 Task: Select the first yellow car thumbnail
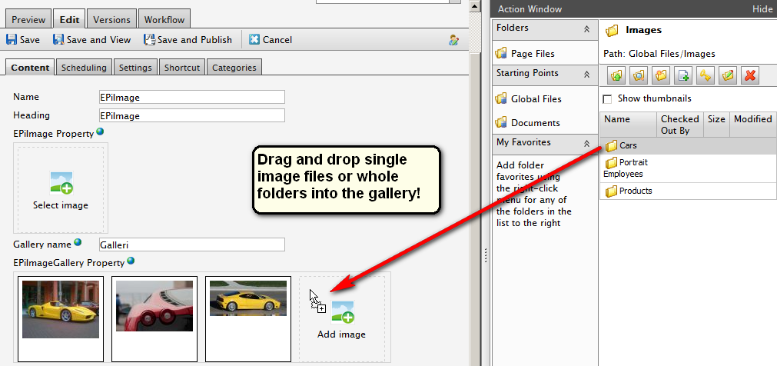[60, 310]
